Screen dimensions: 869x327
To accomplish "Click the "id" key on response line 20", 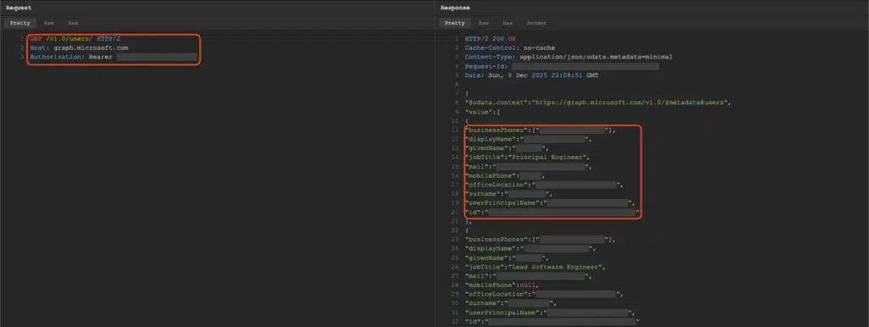I will (x=472, y=213).
